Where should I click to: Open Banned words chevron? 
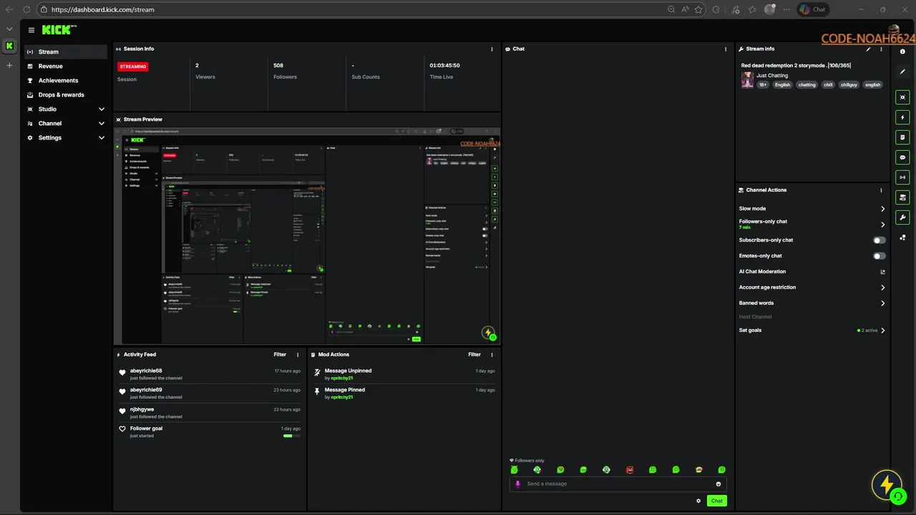tap(882, 303)
